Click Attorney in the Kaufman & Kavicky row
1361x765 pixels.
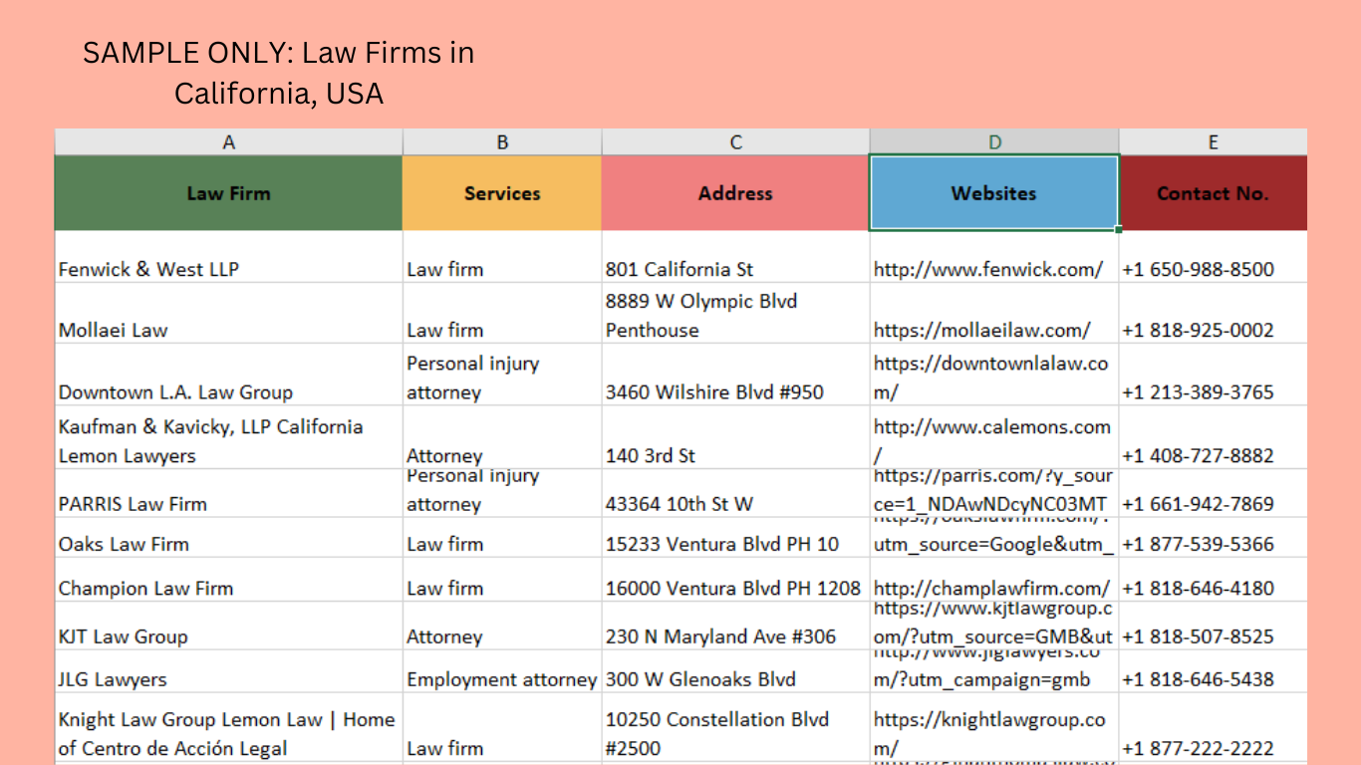tap(502, 437)
